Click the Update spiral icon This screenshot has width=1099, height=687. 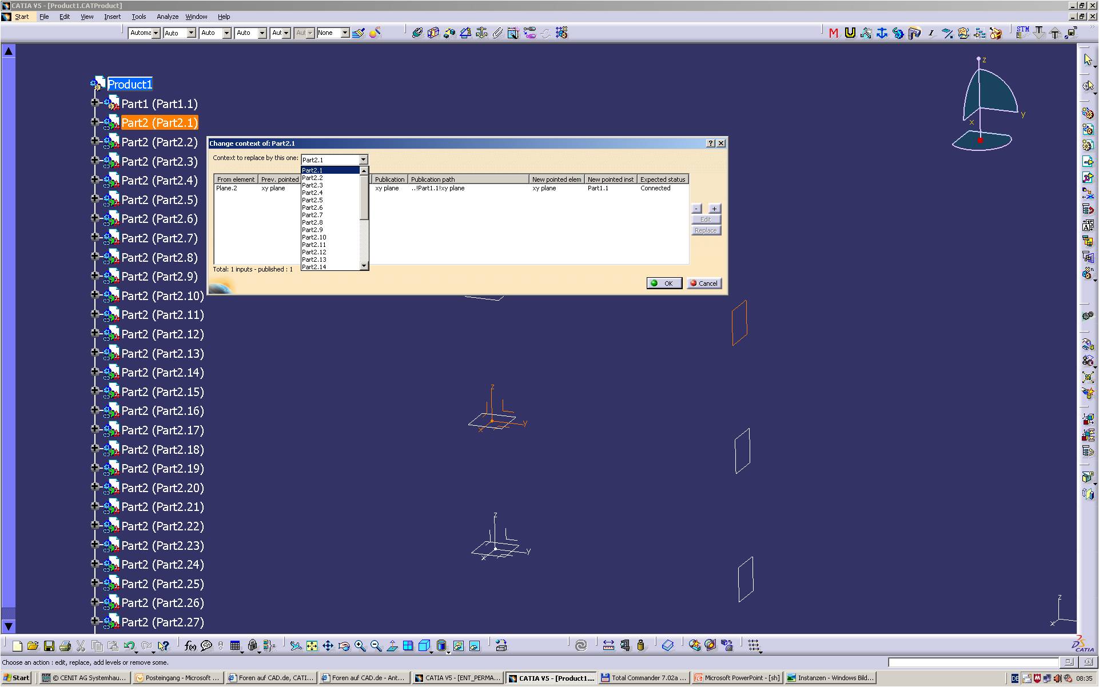coord(581,646)
